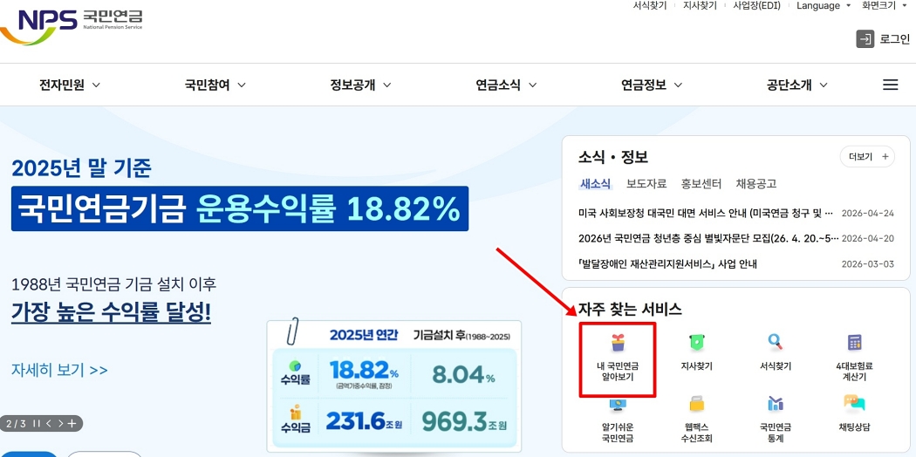The height and width of the screenshot is (457, 916).
Task: Open the Language dropdown
Action: 824,6
